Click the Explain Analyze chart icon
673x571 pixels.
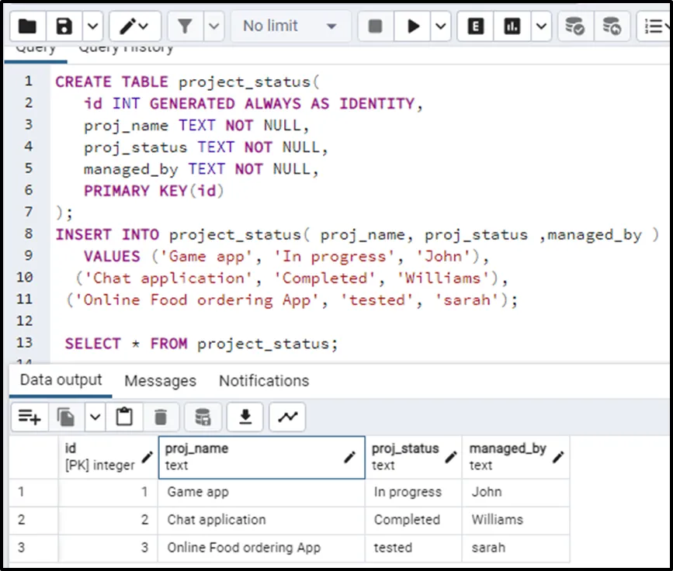[x=512, y=26]
